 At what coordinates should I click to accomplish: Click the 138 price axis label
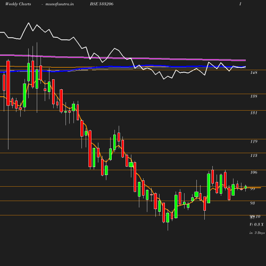(x=254, y=96)
